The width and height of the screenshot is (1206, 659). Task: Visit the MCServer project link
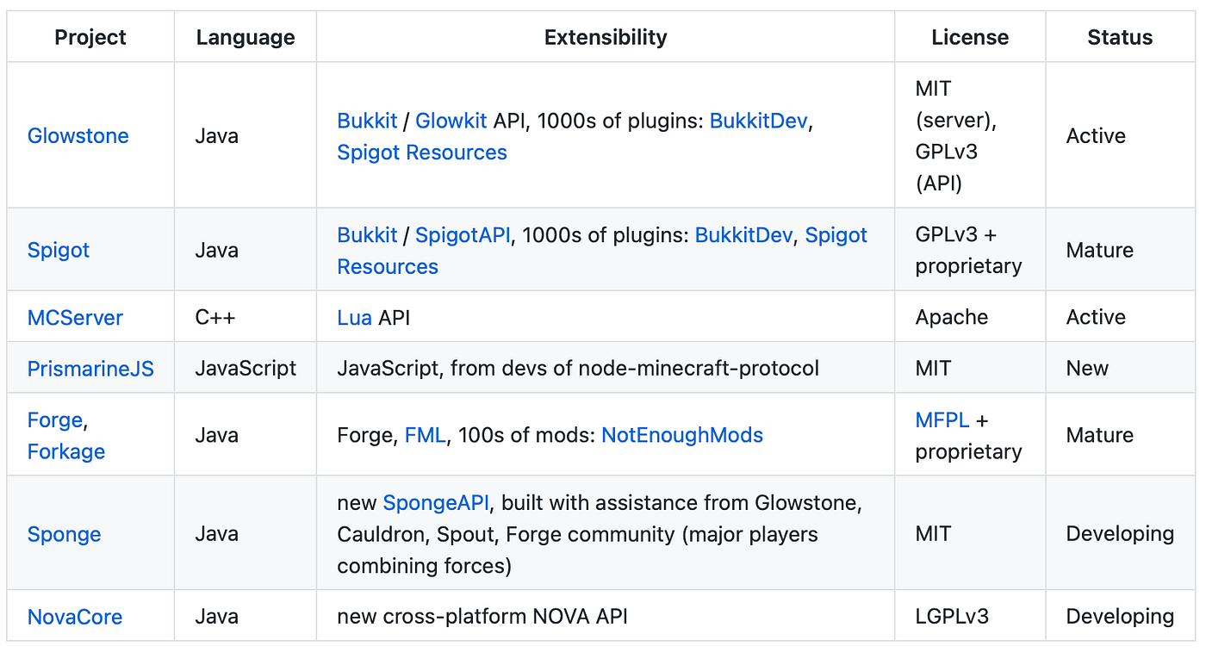point(75,318)
